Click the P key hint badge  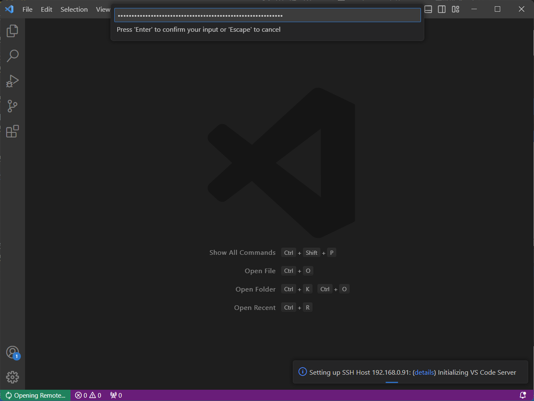point(332,253)
